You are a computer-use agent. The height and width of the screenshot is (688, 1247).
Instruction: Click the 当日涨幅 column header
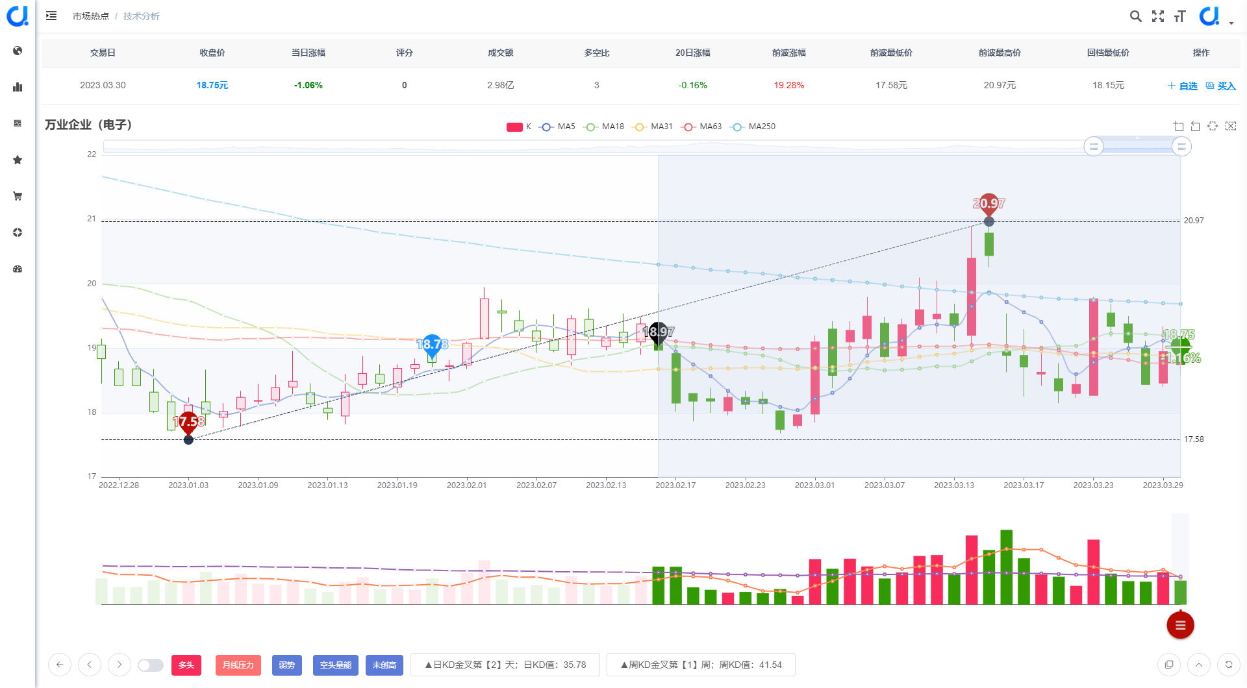(x=309, y=53)
